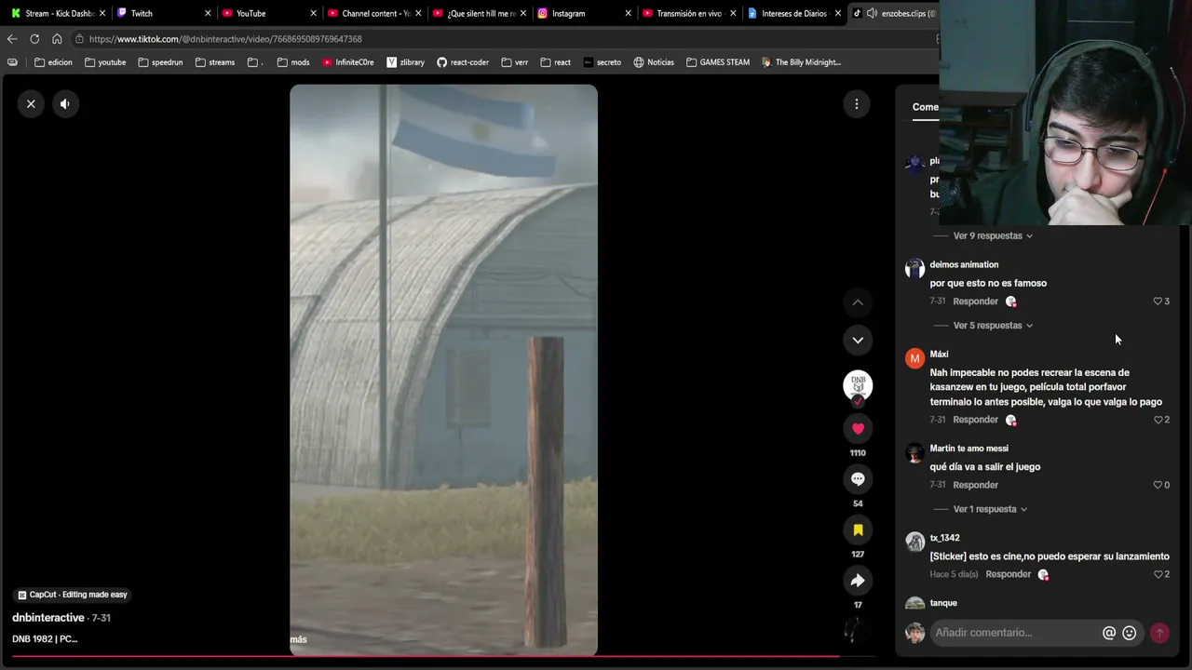Go back in the browser

pyautogui.click(x=12, y=39)
